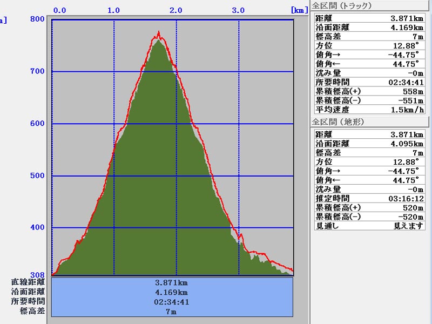This screenshot has width=432, height=324.
Task: Click the 標高差 7m value in bottom panel
Action: click(x=172, y=312)
